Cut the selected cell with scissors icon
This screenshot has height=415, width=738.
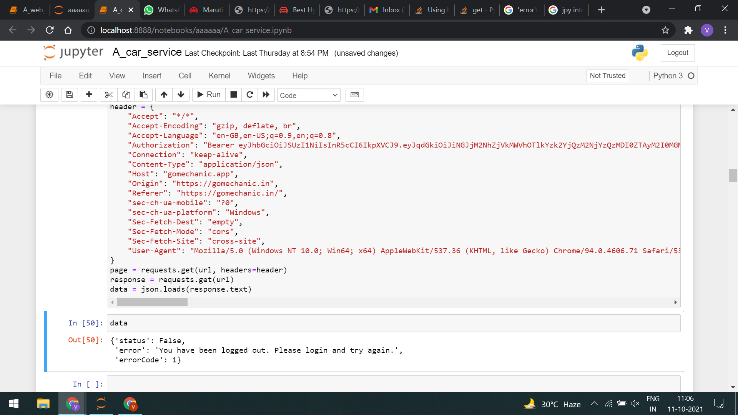point(109,95)
